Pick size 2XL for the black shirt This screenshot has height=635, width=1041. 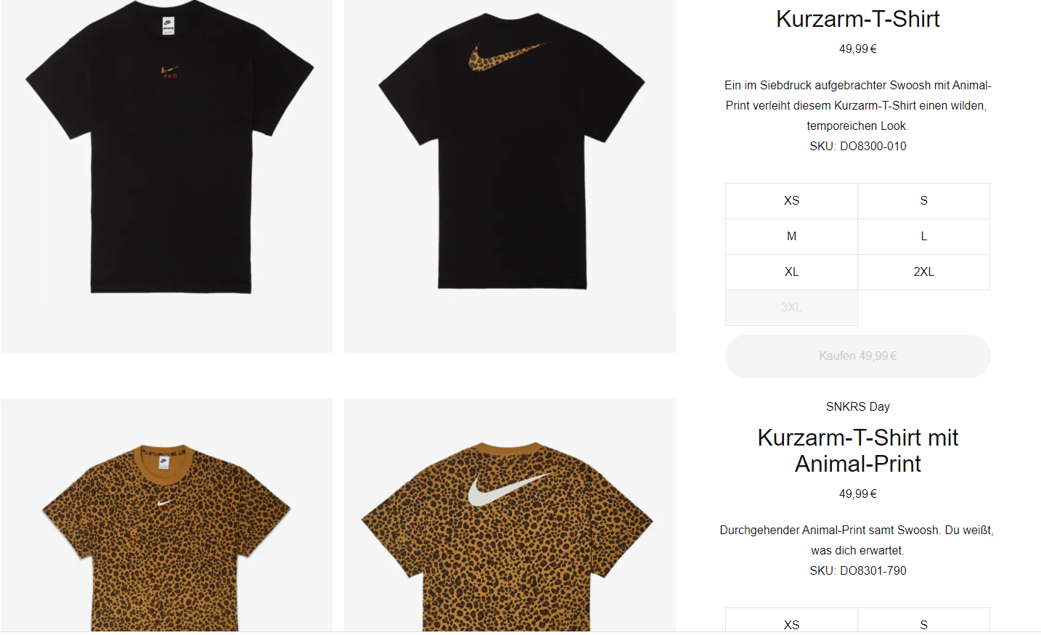pos(923,272)
